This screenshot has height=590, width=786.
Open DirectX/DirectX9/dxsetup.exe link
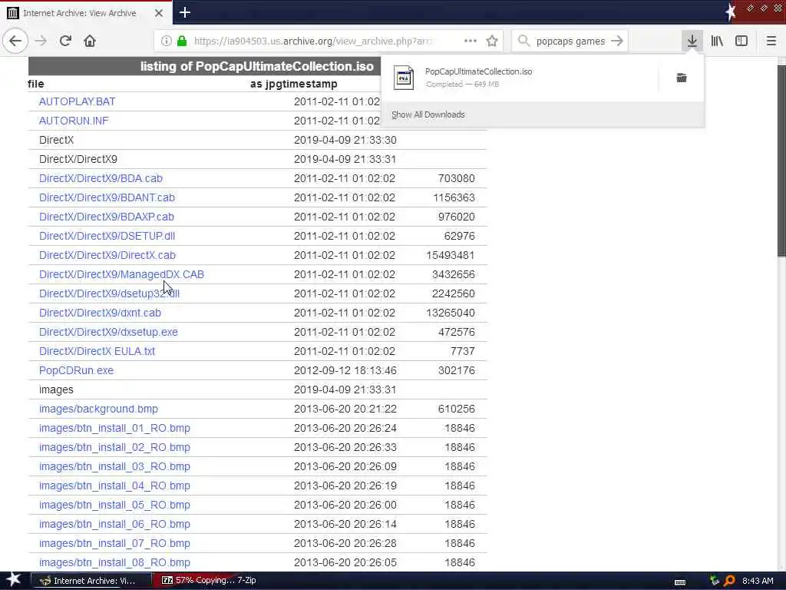pyautogui.click(x=108, y=332)
